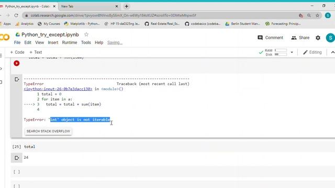Open the Analytics bookmark
Viewport: 335px width, 188px height.
click(25, 23)
